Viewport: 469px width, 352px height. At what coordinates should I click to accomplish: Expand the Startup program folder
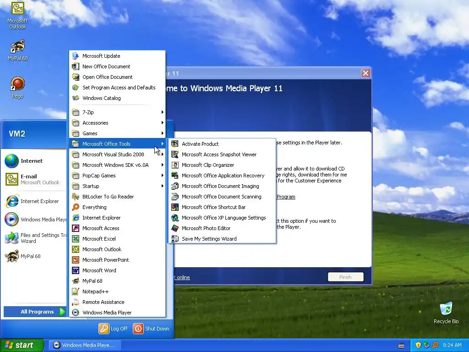coord(117,186)
